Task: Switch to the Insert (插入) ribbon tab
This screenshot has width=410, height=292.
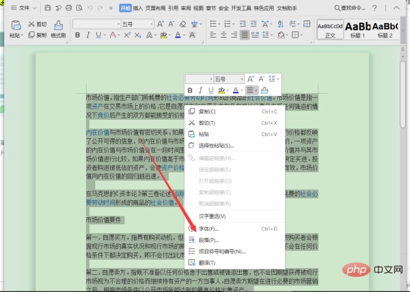Action: point(138,8)
